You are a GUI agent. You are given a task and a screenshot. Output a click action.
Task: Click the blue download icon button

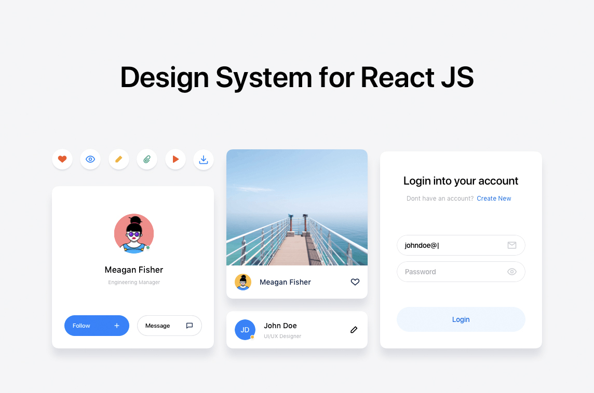(204, 159)
